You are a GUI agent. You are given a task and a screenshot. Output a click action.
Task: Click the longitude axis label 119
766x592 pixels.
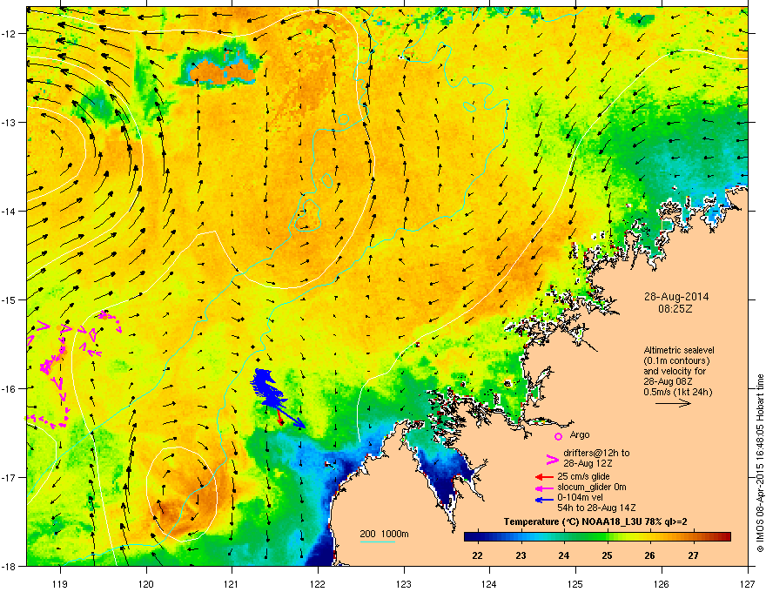[60, 583]
